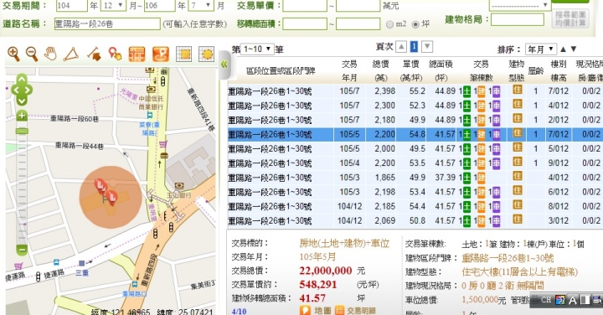Select the row priced 2,069
This screenshot has width=603, height=315.
point(415,221)
